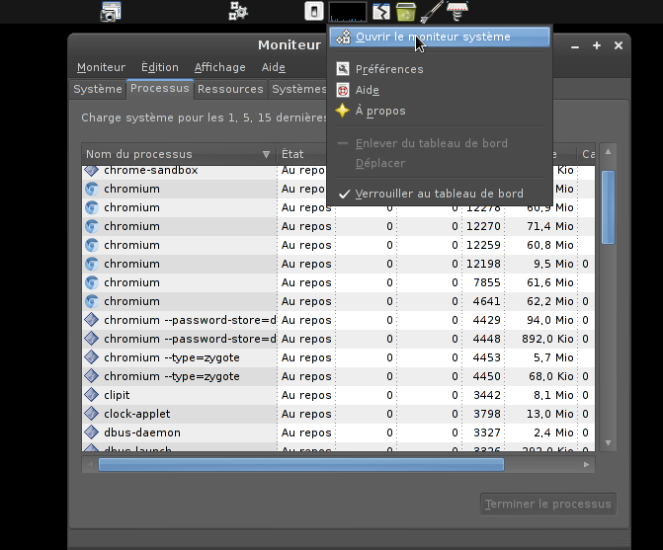Click icon of chromium process 7855
Image resolution: width=663 pixels, height=550 pixels.
tap(92, 282)
